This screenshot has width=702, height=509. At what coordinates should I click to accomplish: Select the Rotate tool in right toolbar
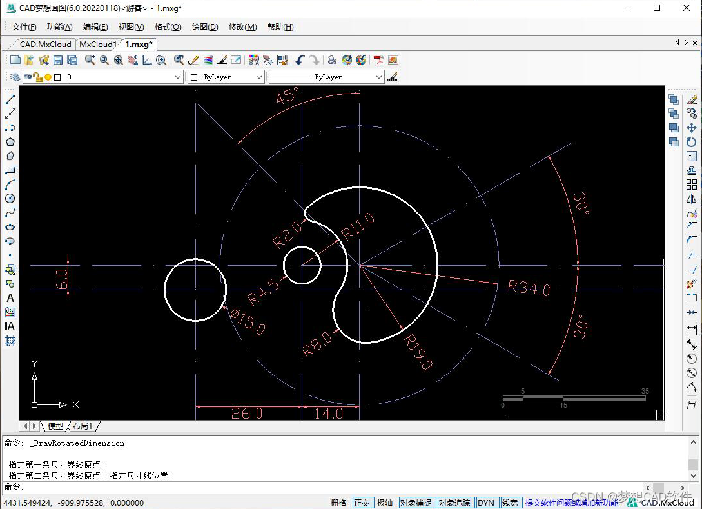click(x=692, y=142)
